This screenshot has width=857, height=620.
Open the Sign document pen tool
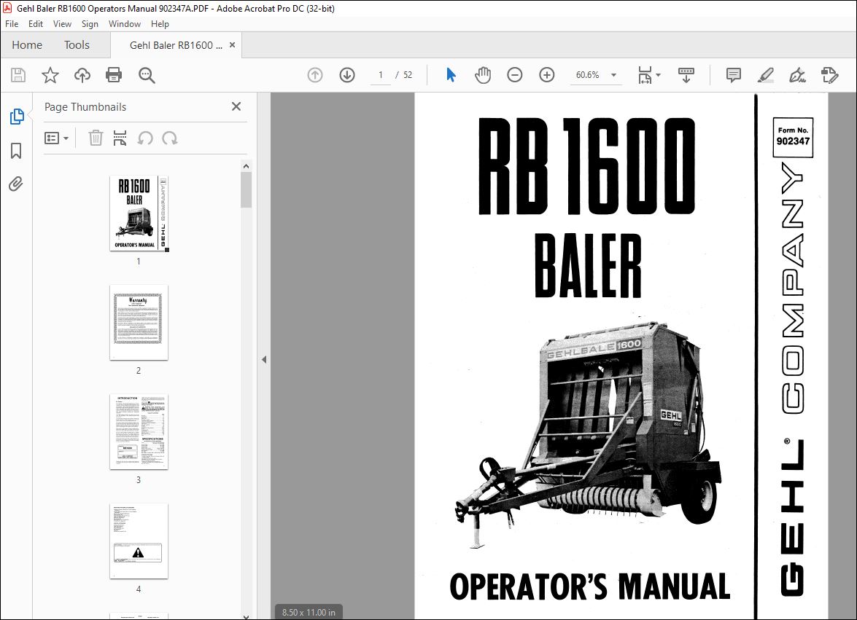pyautogui.click(x=797, y=75)
